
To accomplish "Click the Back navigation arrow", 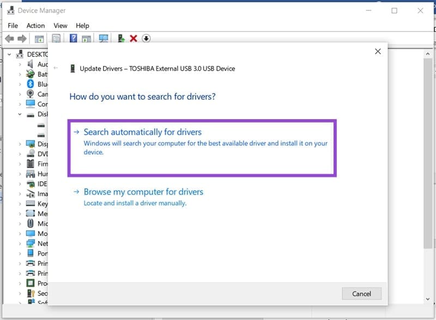I will tap(10, 38).
